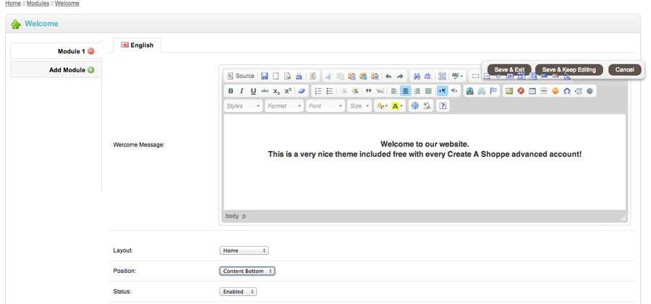Click the Insert Image icon
Viewport: 651px width, 304px height.
pos(509,91)
